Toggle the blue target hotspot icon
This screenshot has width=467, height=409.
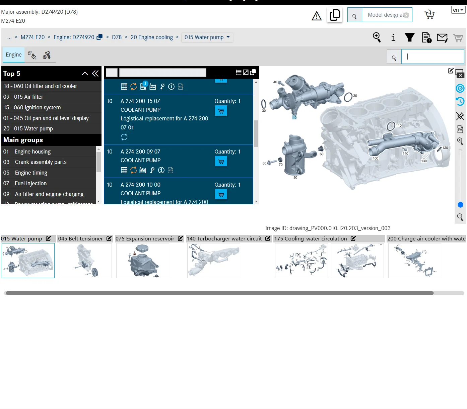click(x=460, y=88)
